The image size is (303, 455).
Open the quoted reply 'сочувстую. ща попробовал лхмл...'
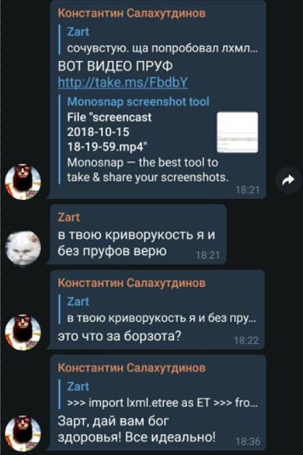point(158,40)
